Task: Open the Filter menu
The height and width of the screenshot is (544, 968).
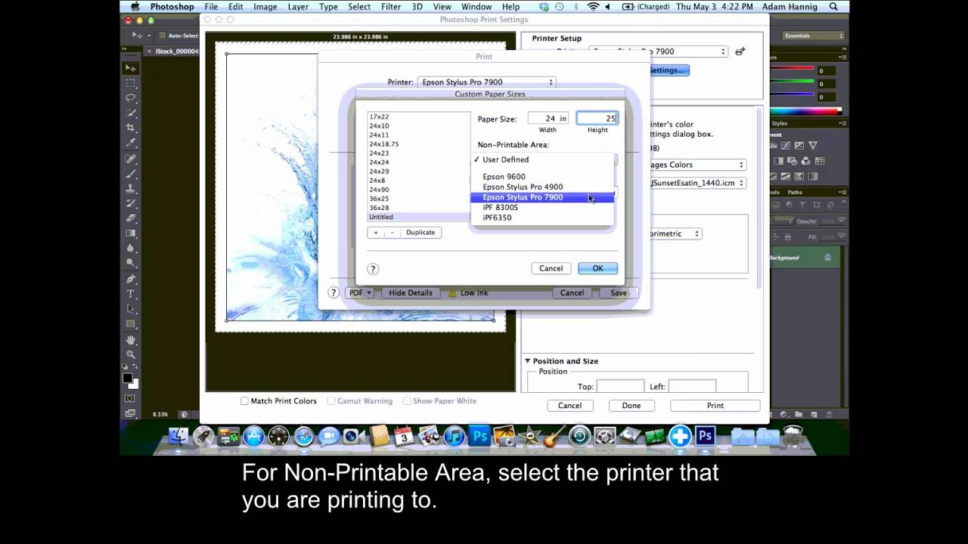Action: coord(391,7)
